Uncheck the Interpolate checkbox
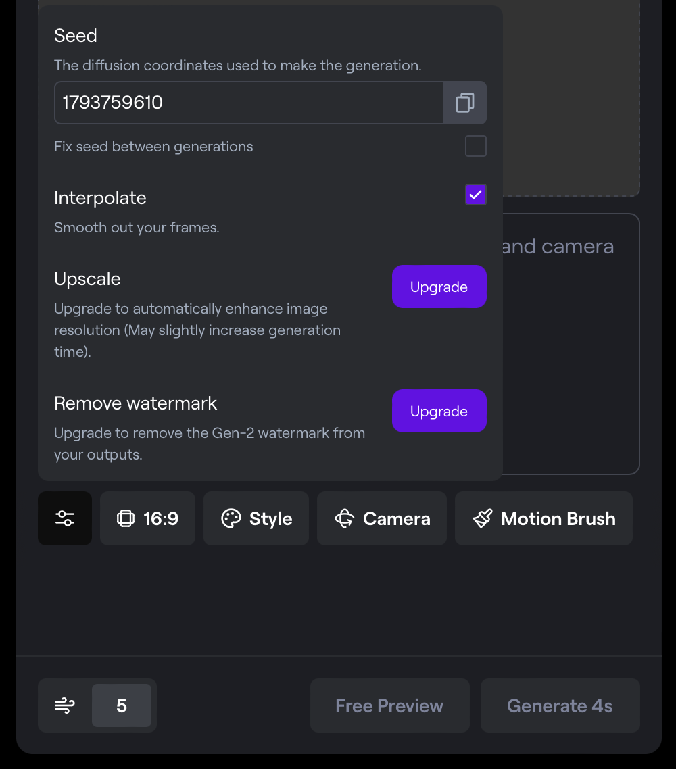 click(x=476, y=195)
